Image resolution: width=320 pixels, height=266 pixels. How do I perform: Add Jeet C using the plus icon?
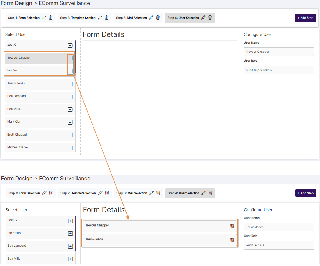(x=70, y=45)
